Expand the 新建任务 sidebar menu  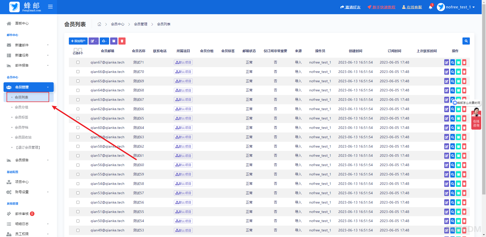28,55
